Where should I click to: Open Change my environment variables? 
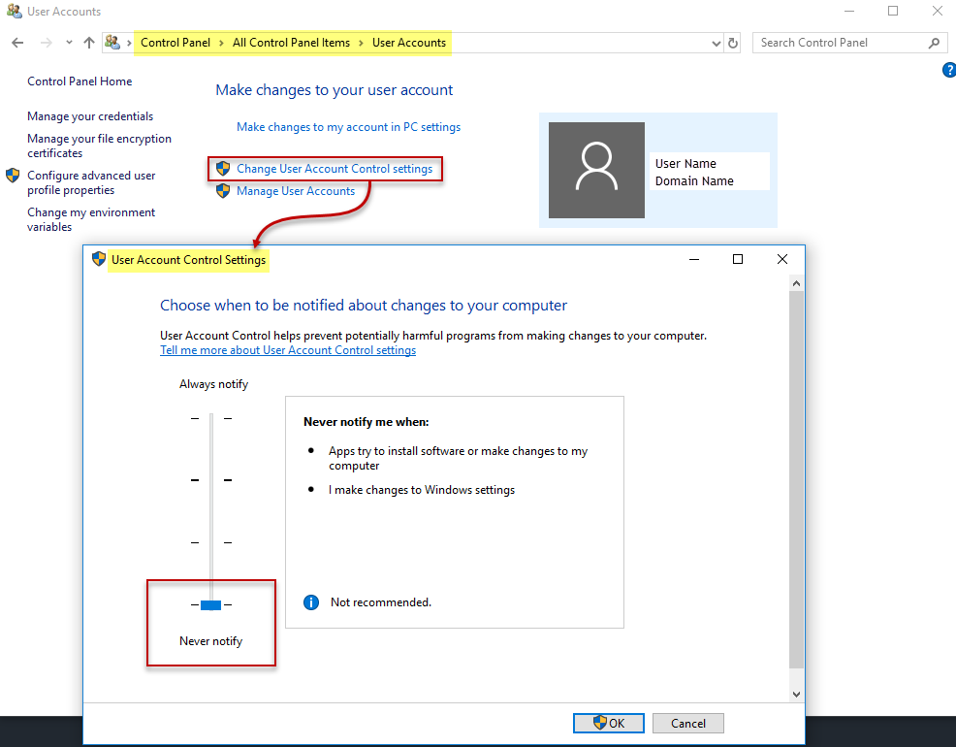tap(91, 219)
